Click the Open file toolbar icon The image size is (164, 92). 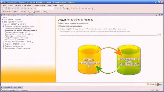6,8
